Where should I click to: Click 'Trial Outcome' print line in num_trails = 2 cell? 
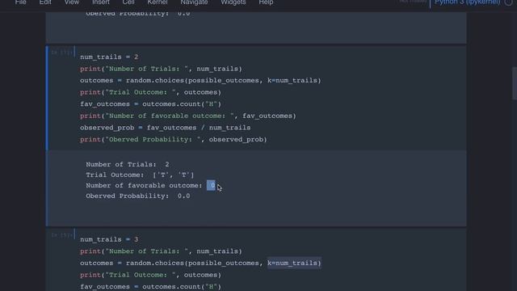(x=150, y=92)
